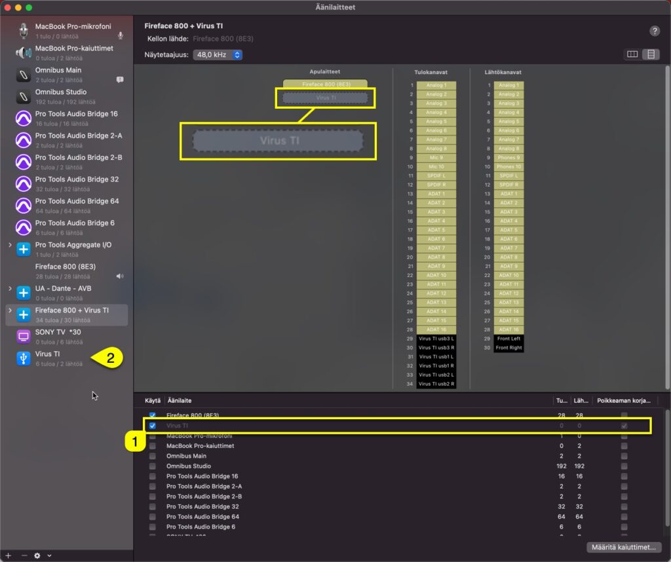Open the gear settings icon below the sidebar
Screen dimensions: 671x562
(38, 555)
